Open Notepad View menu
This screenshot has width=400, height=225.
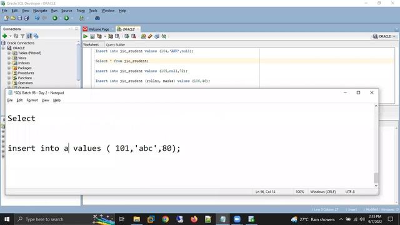(x=46, y=100)
